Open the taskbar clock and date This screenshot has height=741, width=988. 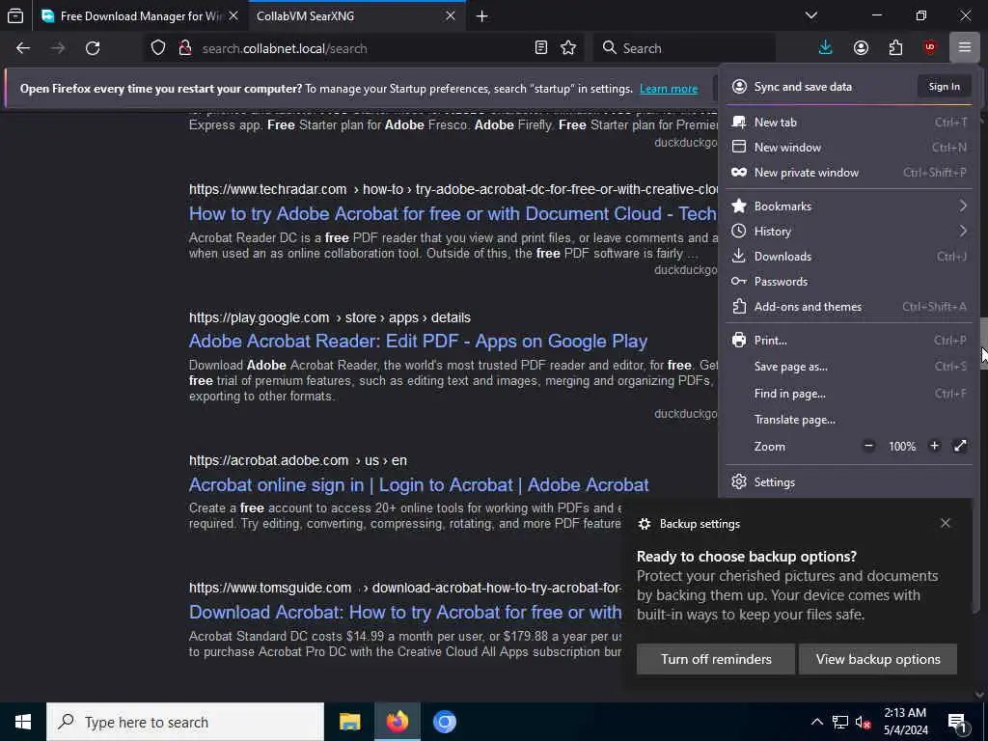tap(905, 722)
